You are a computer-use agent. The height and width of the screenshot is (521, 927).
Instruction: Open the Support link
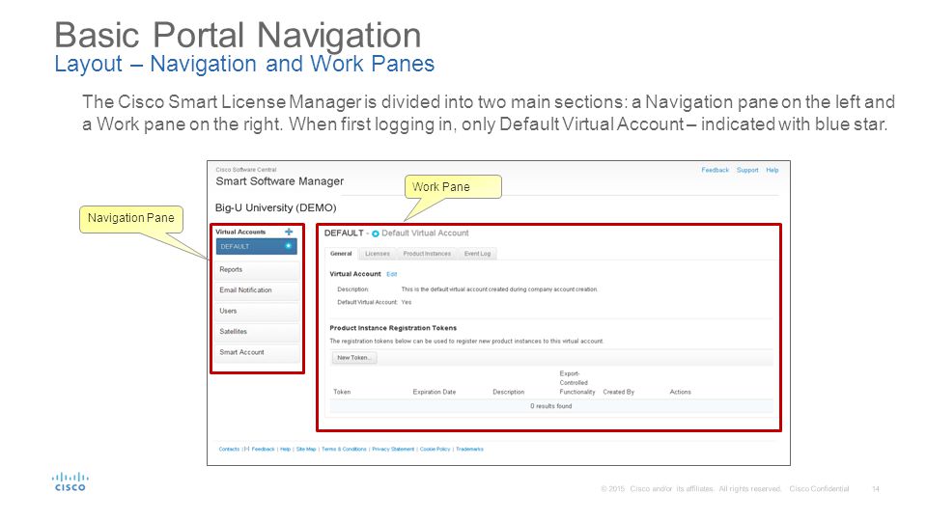click(747, 170)
